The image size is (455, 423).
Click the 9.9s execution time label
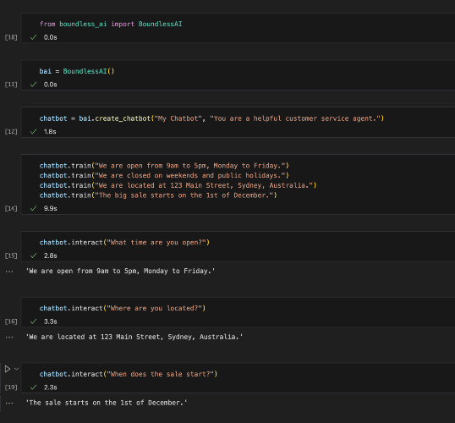[x=50, y=208]
